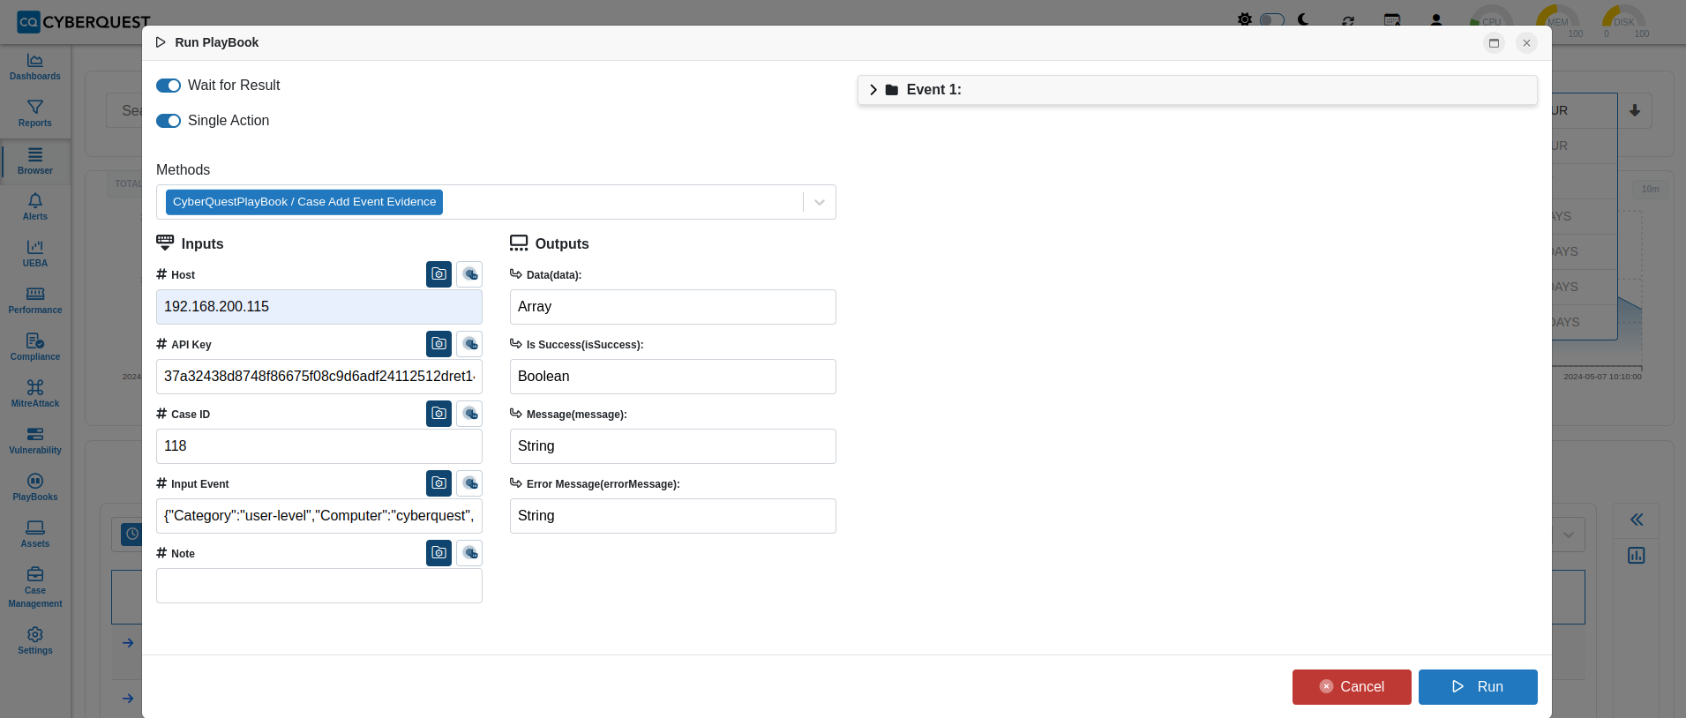Toggle the Single Action switch
1686x718 pixels.
coord(169,121)
